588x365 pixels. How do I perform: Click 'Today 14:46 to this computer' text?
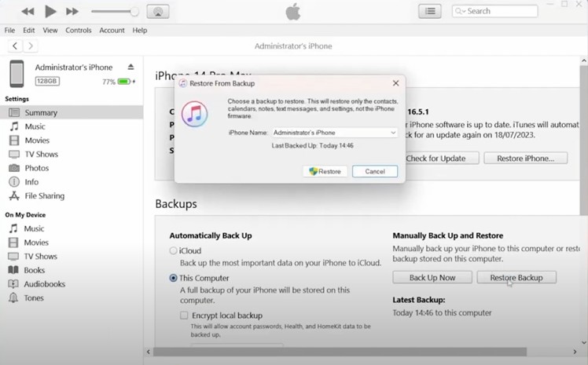[442, 313]
